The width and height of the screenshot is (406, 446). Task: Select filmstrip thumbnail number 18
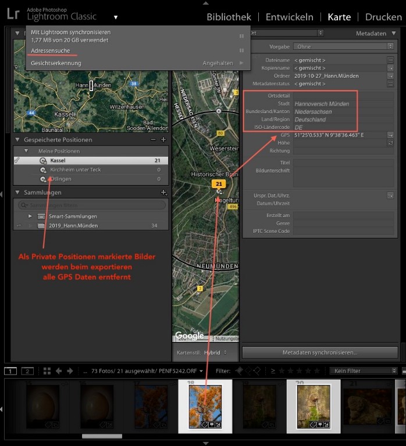[x=205, y=406]
